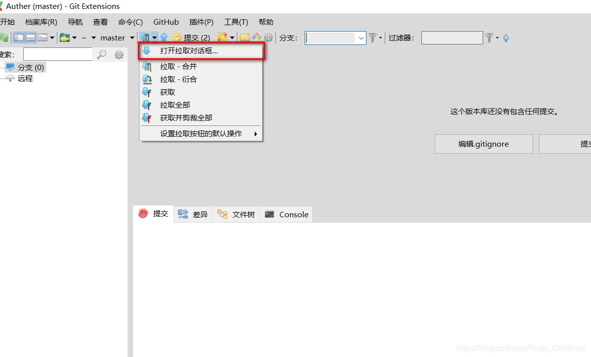The image size is (591, 357).
Task: Open Git Extensions settings gear icon
Action: (x=268, y=38)
